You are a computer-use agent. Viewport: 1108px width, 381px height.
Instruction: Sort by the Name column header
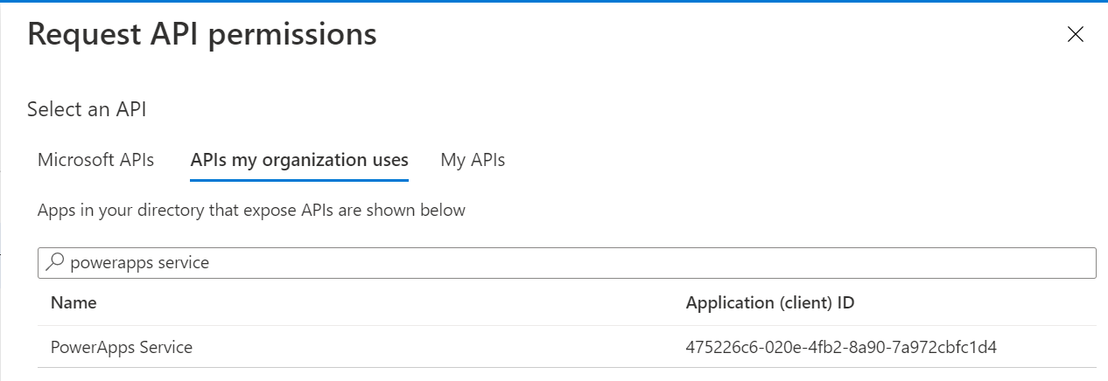pos(74,303)
